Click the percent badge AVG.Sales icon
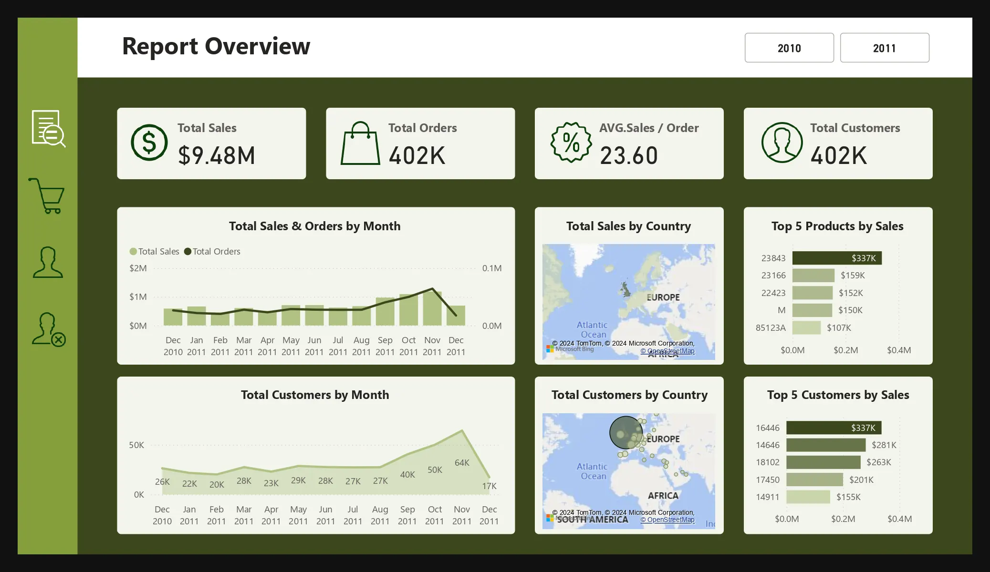Image resolution: width=990 pixels, height=572 pixels. coord(571,143)
